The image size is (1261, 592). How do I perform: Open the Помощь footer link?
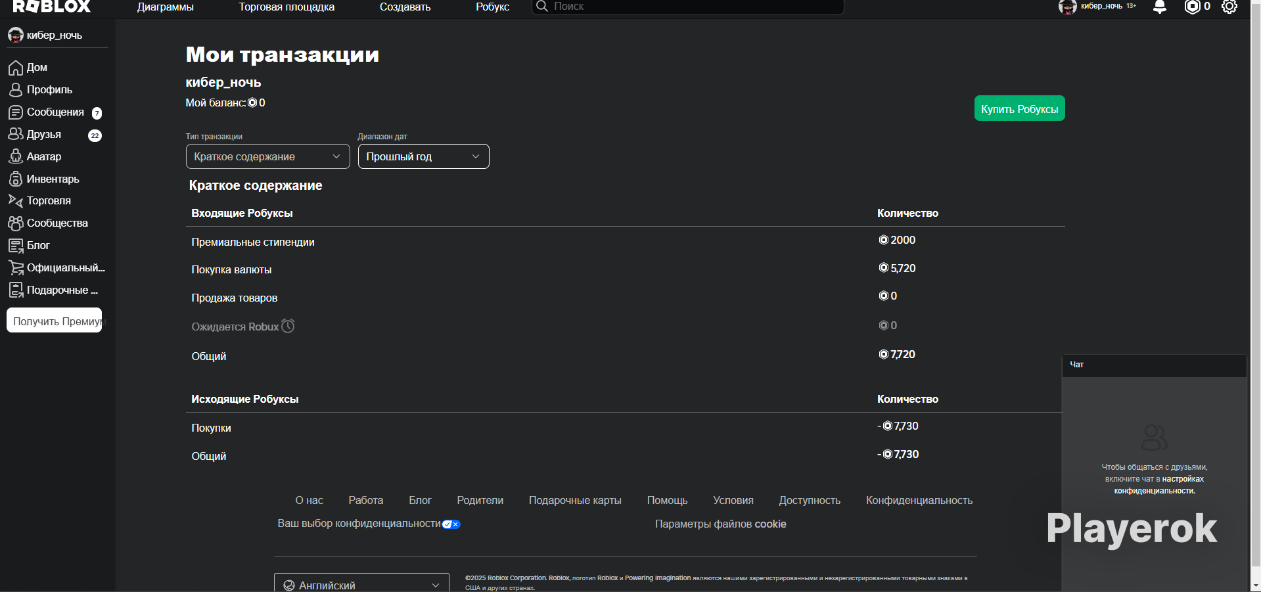pos(668,500)
